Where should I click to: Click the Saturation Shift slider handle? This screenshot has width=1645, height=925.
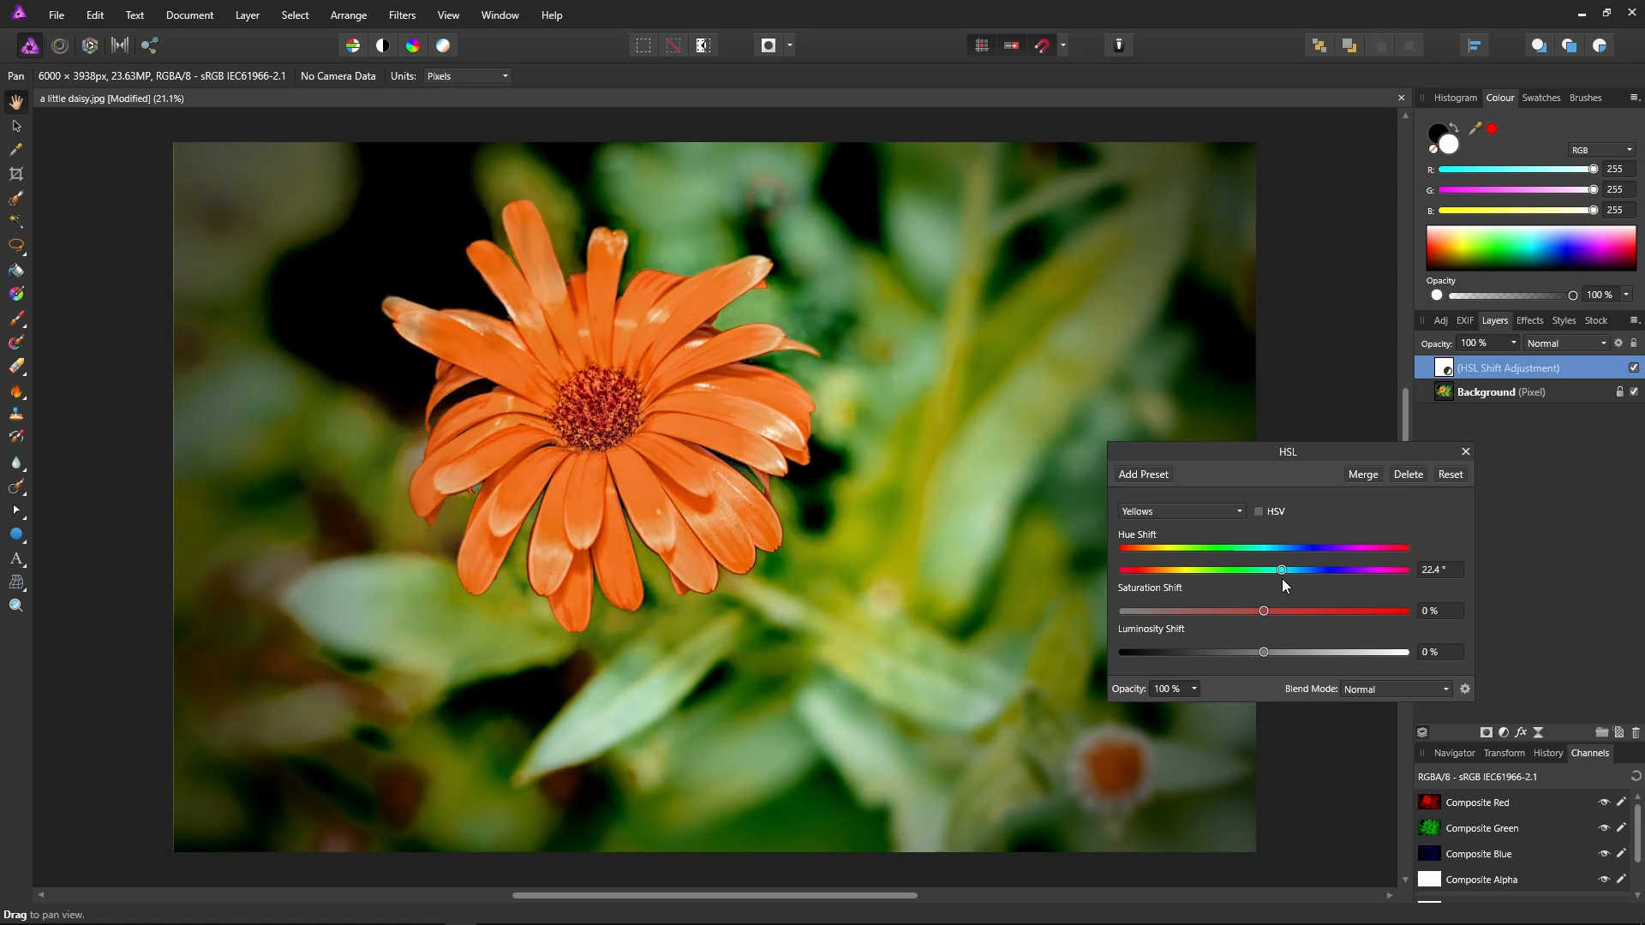(1264, 611)
